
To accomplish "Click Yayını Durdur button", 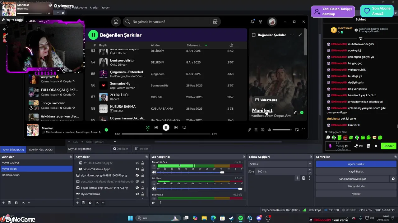I will (x=356, y=164).
